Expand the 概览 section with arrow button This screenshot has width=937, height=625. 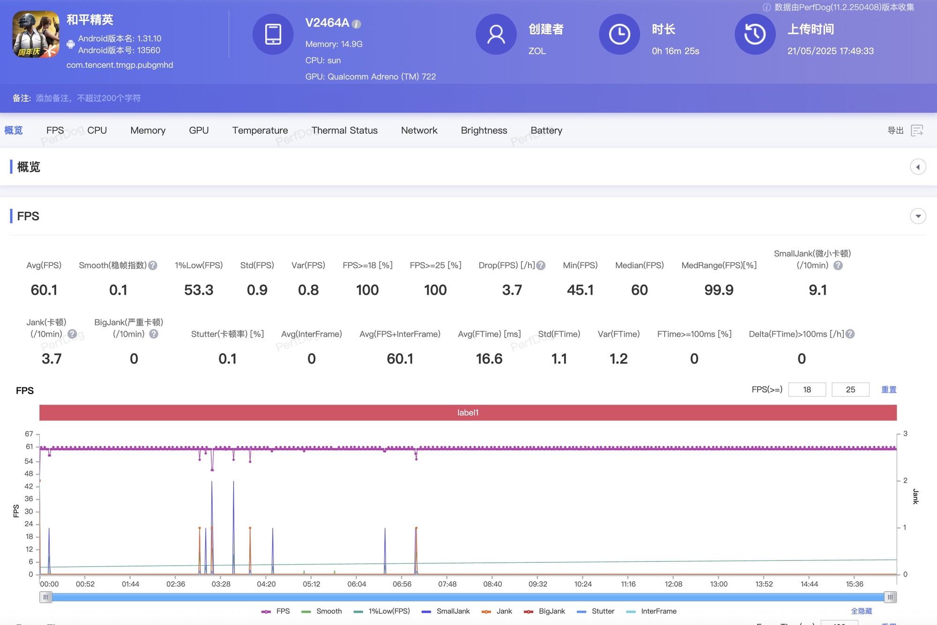(918, 167)
